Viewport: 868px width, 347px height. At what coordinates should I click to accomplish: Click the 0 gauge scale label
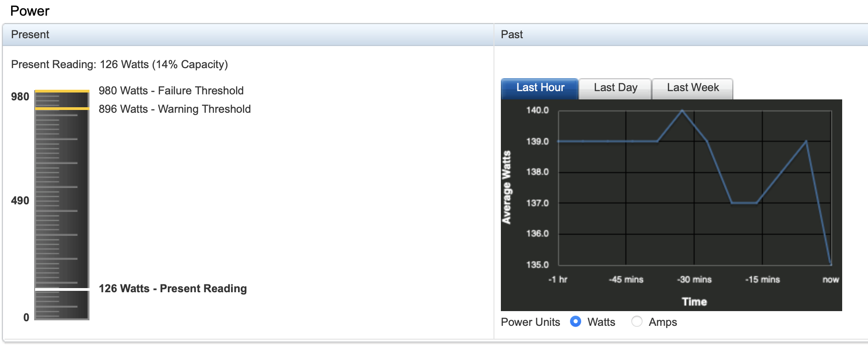click(26, 318)
